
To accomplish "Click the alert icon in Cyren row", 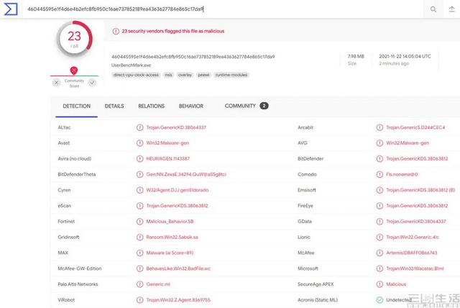I will click(140, 190).
